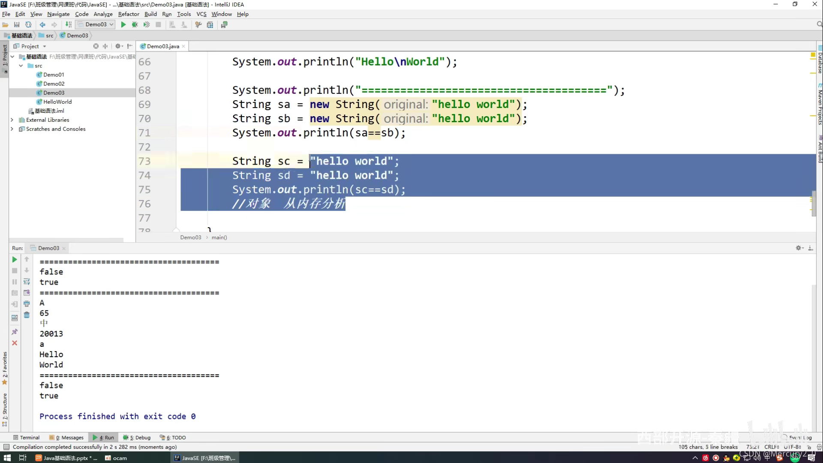Open Java基础语法.pptx from the taskbar
The height and width of the screenshot is (463, 823).
point(66,458)
